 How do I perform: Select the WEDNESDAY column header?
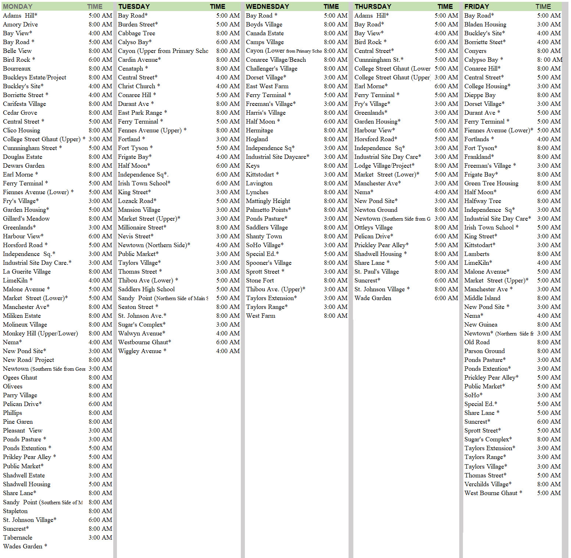pyautogui.click(x=267, y=6)
